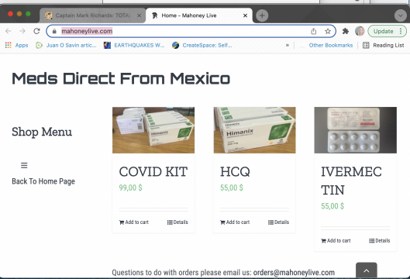Screen dimensions: 410x279
Task: Open the share icon in address bar
Action: click(314, 31)
